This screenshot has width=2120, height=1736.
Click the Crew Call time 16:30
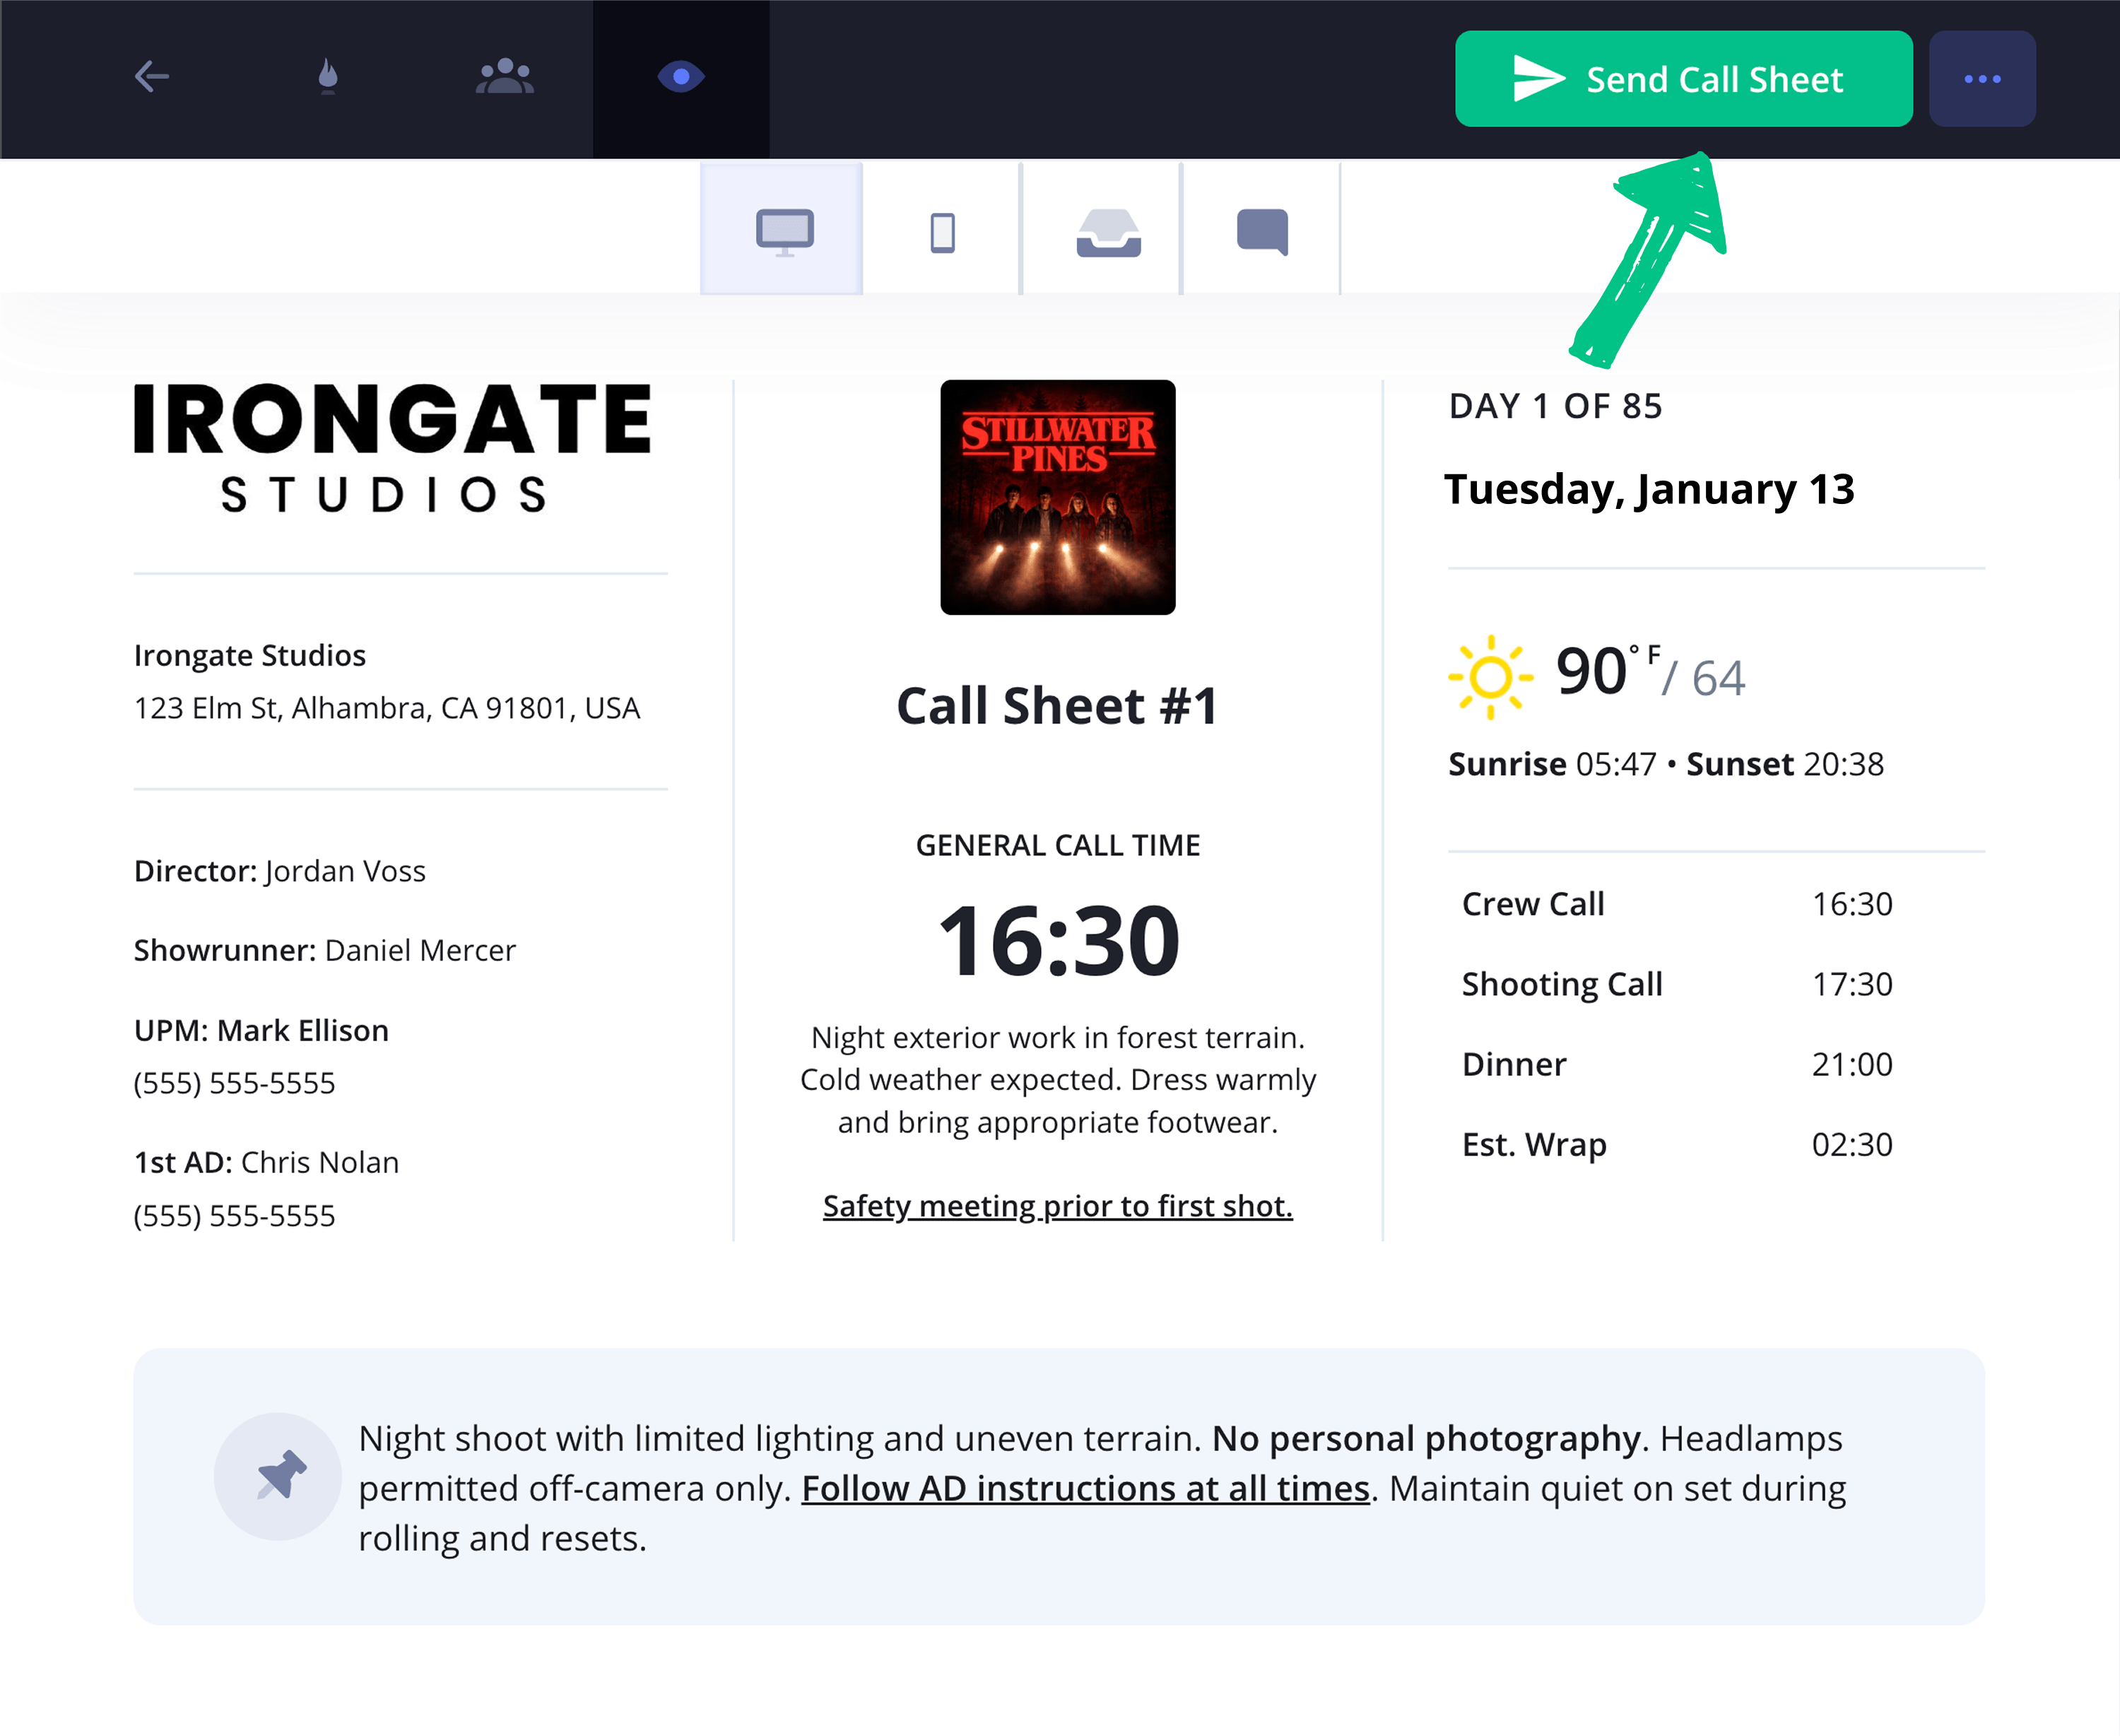tap(1852, 904)
